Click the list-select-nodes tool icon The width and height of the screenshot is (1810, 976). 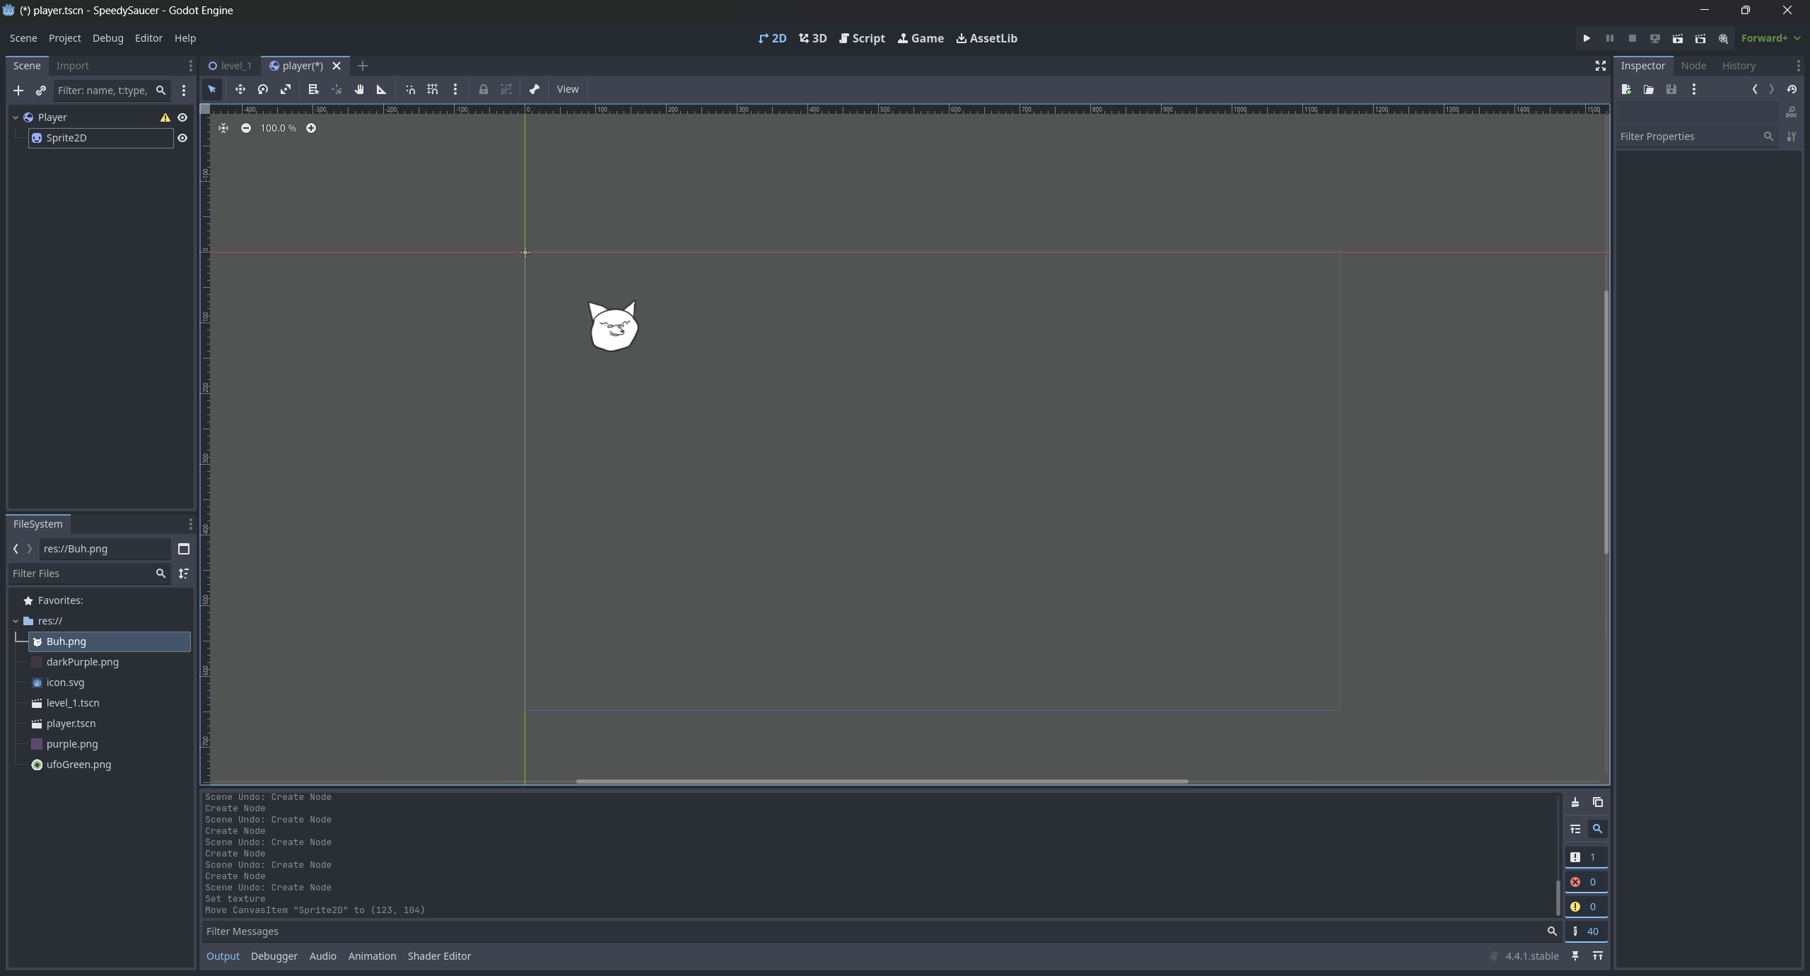[314, 89]
